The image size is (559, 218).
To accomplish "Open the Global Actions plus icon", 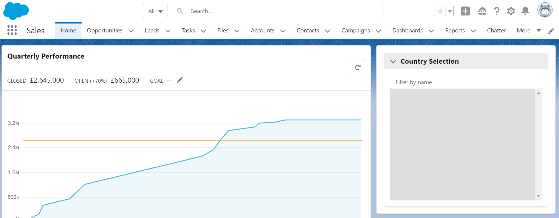I will 465,11.
